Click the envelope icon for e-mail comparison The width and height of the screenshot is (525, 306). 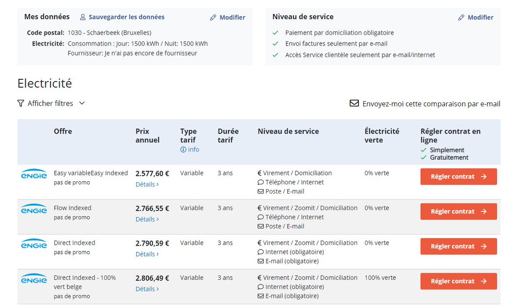tap(354, 104)
